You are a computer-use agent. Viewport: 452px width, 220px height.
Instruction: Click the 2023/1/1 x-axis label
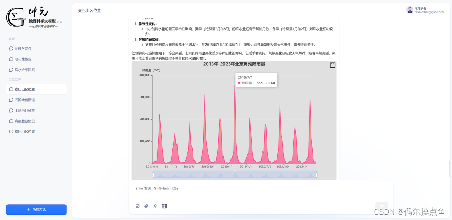pyautogui.click(x=303, y=166)
